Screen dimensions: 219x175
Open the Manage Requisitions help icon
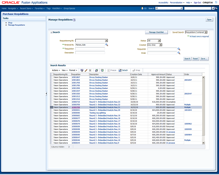(x=74, y=20)
